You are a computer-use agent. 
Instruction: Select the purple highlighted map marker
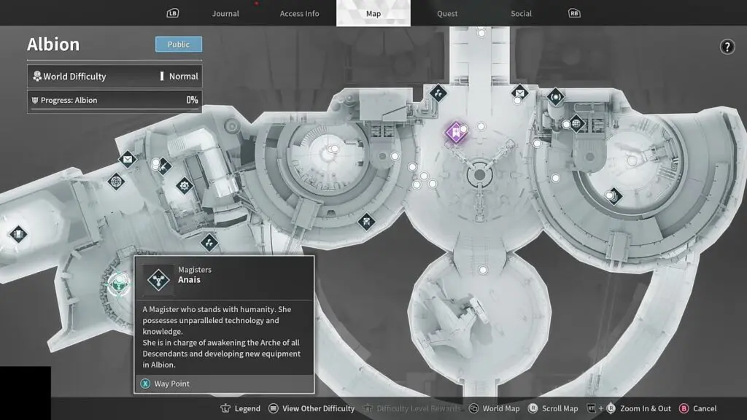(455, 133)
